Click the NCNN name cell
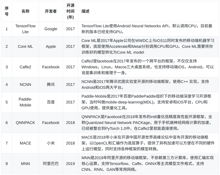Screen dimensions: 220x175 pos(25,84)
